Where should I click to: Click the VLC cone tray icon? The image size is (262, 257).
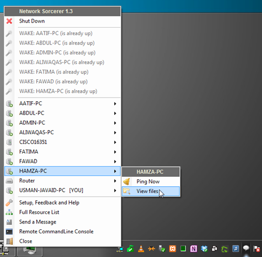point(141,249)
